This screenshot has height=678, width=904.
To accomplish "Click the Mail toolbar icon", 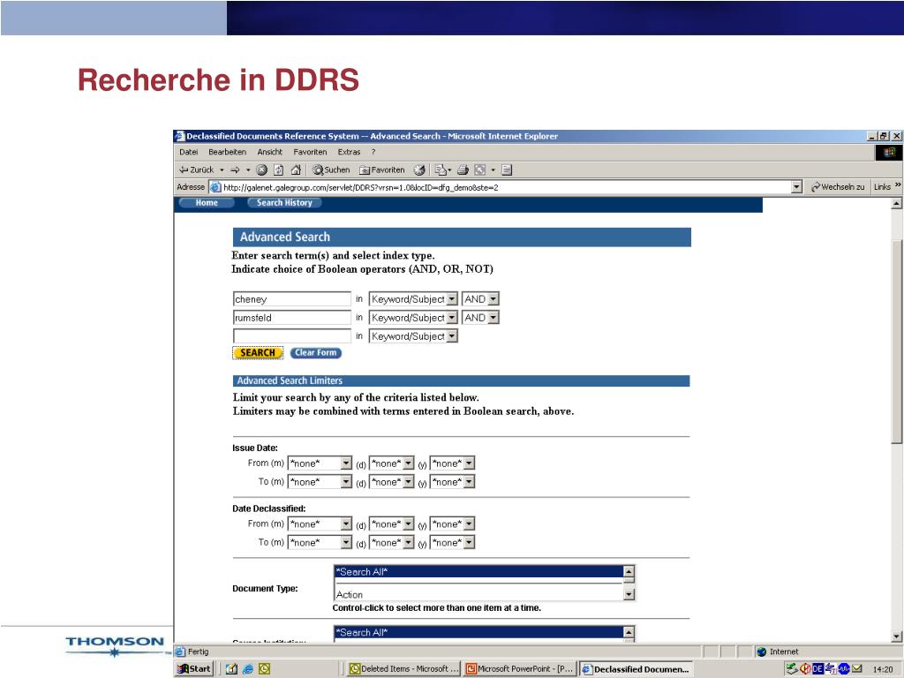I will [x=441, y=170].
